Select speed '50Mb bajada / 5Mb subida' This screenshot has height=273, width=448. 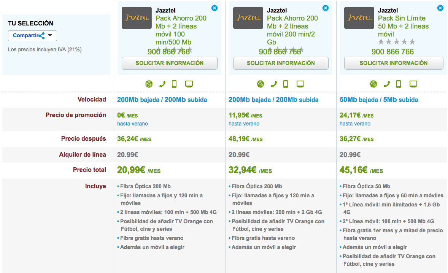coord(379,100)
